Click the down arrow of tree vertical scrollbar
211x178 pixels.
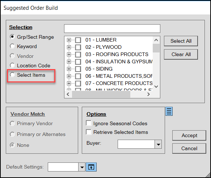tap(156, 86)
